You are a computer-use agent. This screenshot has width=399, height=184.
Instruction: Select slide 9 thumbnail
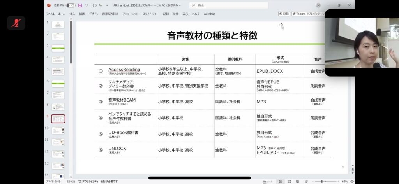[58, 119]
